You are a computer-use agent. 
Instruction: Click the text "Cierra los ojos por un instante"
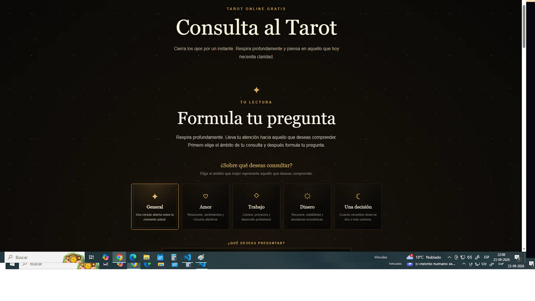tap(204, 49)
